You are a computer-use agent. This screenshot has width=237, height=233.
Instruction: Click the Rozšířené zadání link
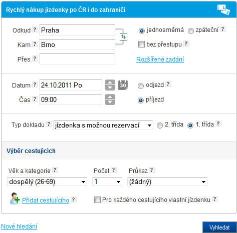(x=160, y=59)
